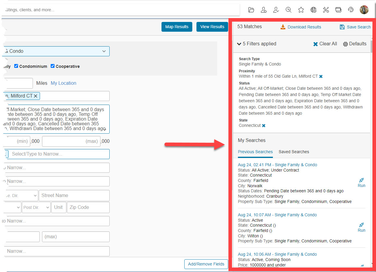
Task: Open the folder icon in top toolbar
Action: click(251, 10)
